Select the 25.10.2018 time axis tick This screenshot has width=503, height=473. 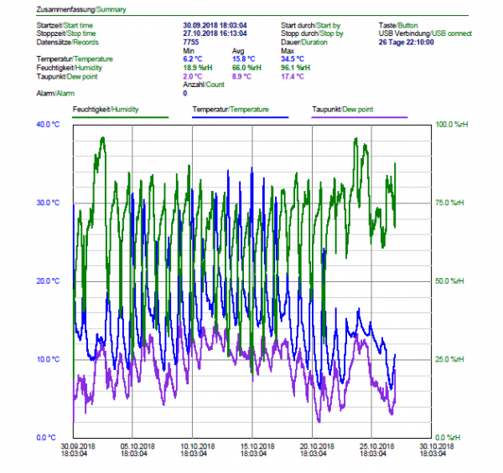tap(371, 446)
